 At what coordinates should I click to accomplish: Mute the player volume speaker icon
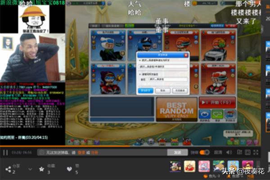coord(229,153)
